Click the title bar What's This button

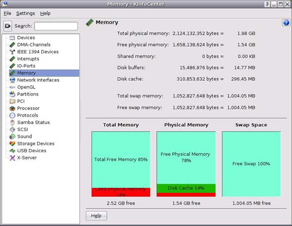(x=267, y=4)
